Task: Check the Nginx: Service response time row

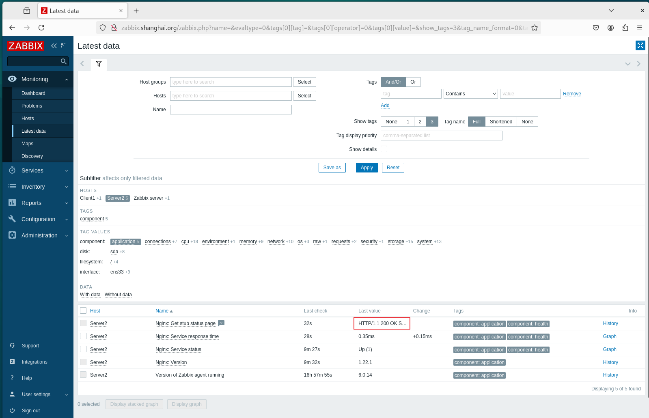Action: point(83,336)
